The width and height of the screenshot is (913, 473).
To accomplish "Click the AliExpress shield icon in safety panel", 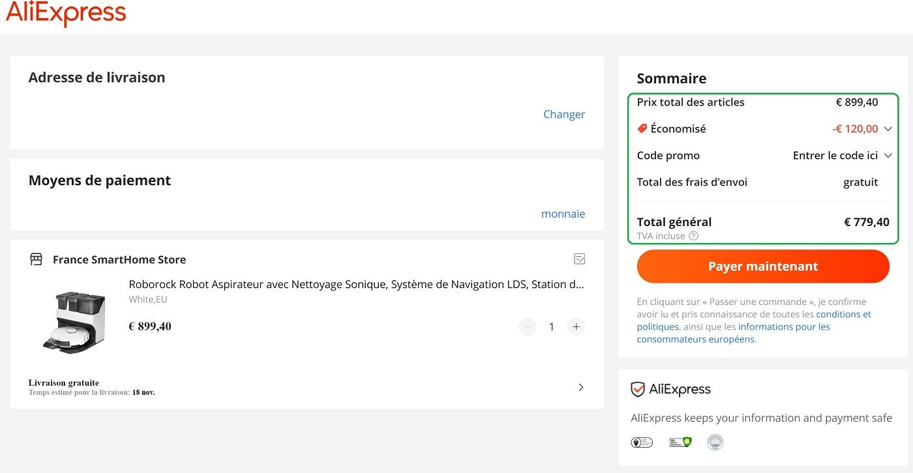I will click(x=638, y=390).
